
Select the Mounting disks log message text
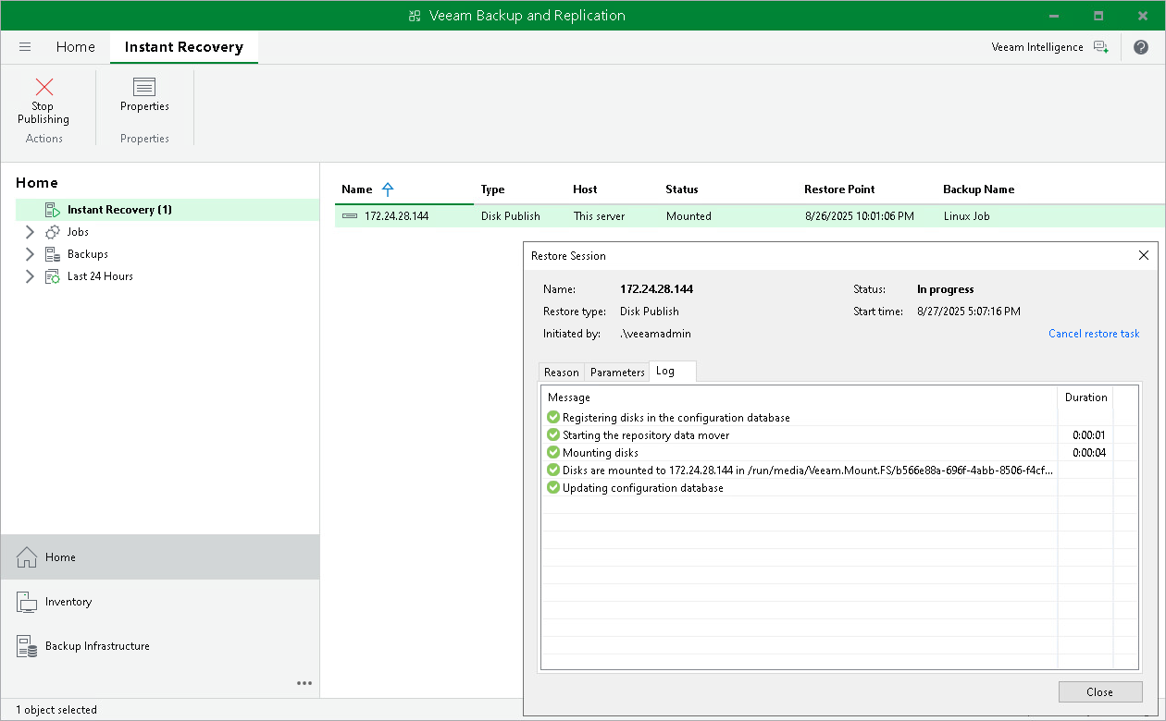click(x=601, y=453)
